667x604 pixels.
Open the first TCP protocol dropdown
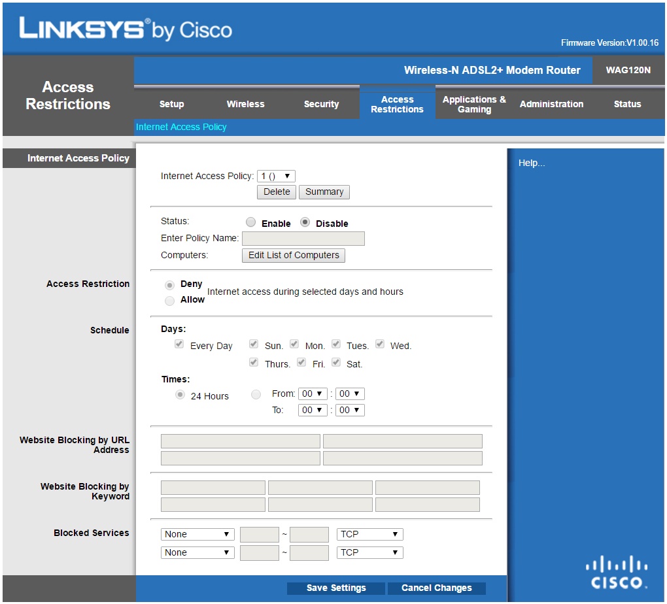coord(369,534)
